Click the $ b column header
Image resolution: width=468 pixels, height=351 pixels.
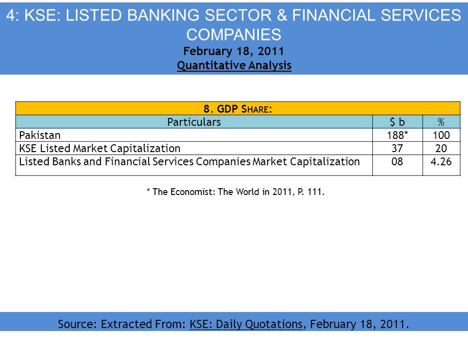tap(397, 122)
